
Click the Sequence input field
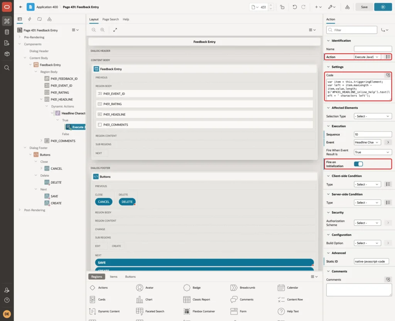tap(373, 134)
